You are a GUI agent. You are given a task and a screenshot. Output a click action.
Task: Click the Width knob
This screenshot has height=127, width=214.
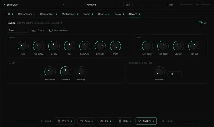(115, 46)
